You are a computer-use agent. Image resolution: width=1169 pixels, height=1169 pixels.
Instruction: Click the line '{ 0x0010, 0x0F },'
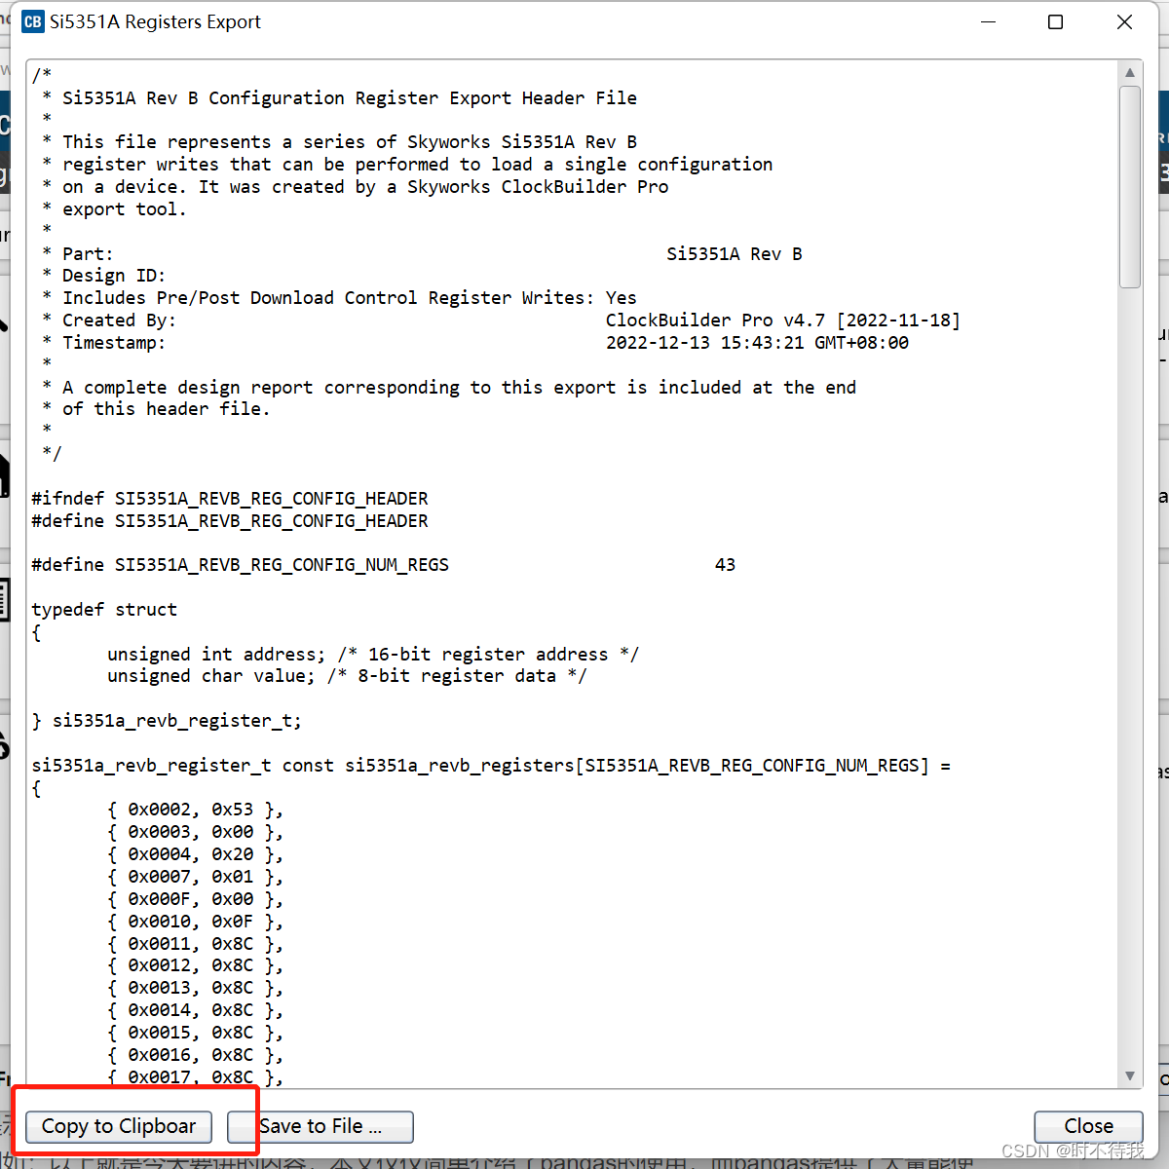[x=195, y=922]
